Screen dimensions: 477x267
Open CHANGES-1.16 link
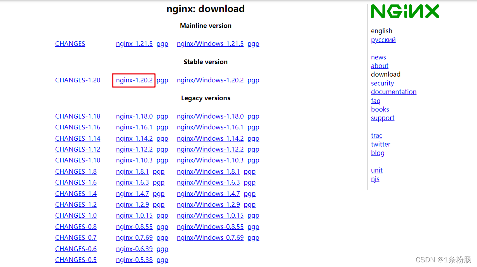(x=78, y=127)
